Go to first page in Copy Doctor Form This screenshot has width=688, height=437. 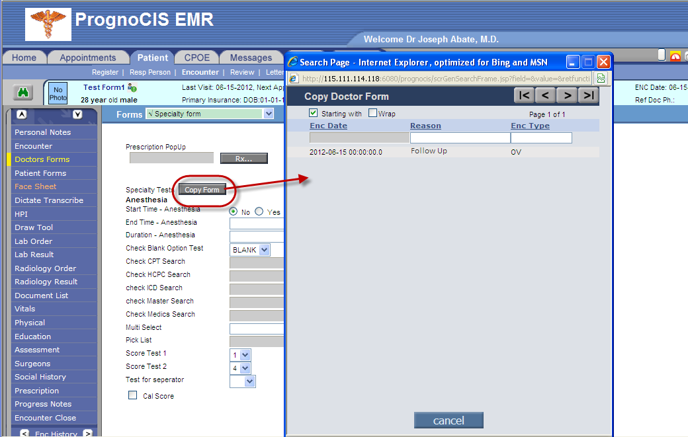tap(524, 95)
